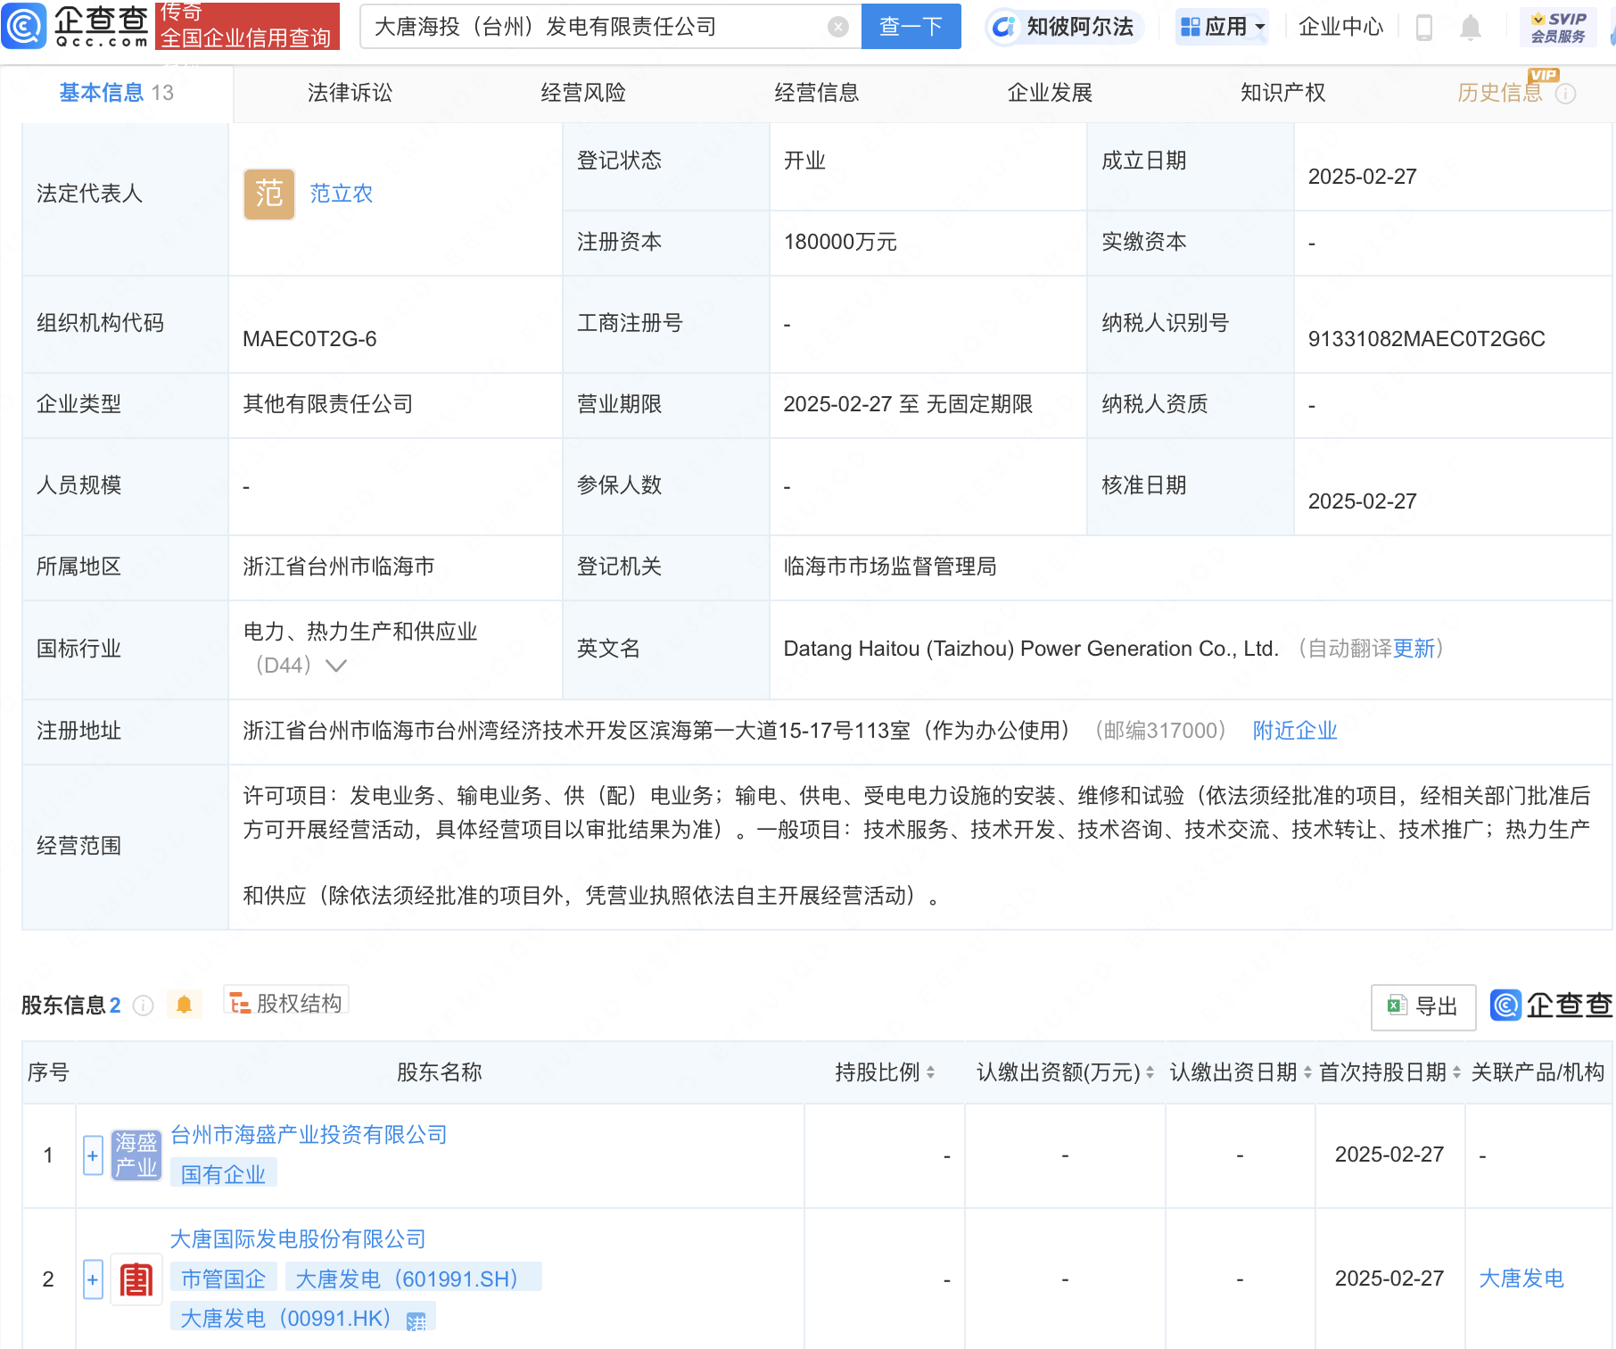Image resolution: width=1616 pixels, height=1349 pixels.
Task: Switch to 基本信息 tab
Action: [x=117, y=93]
